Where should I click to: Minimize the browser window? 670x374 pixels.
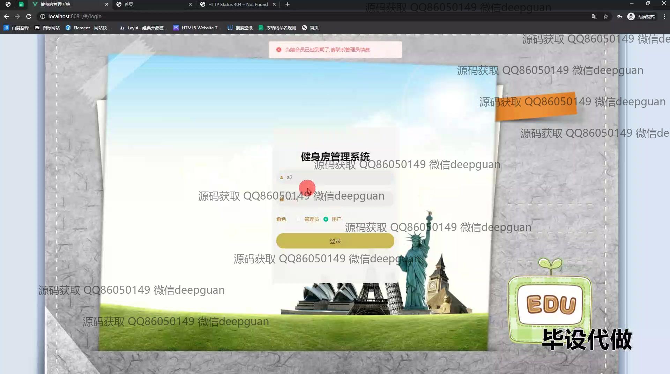(x=632, y=3)
